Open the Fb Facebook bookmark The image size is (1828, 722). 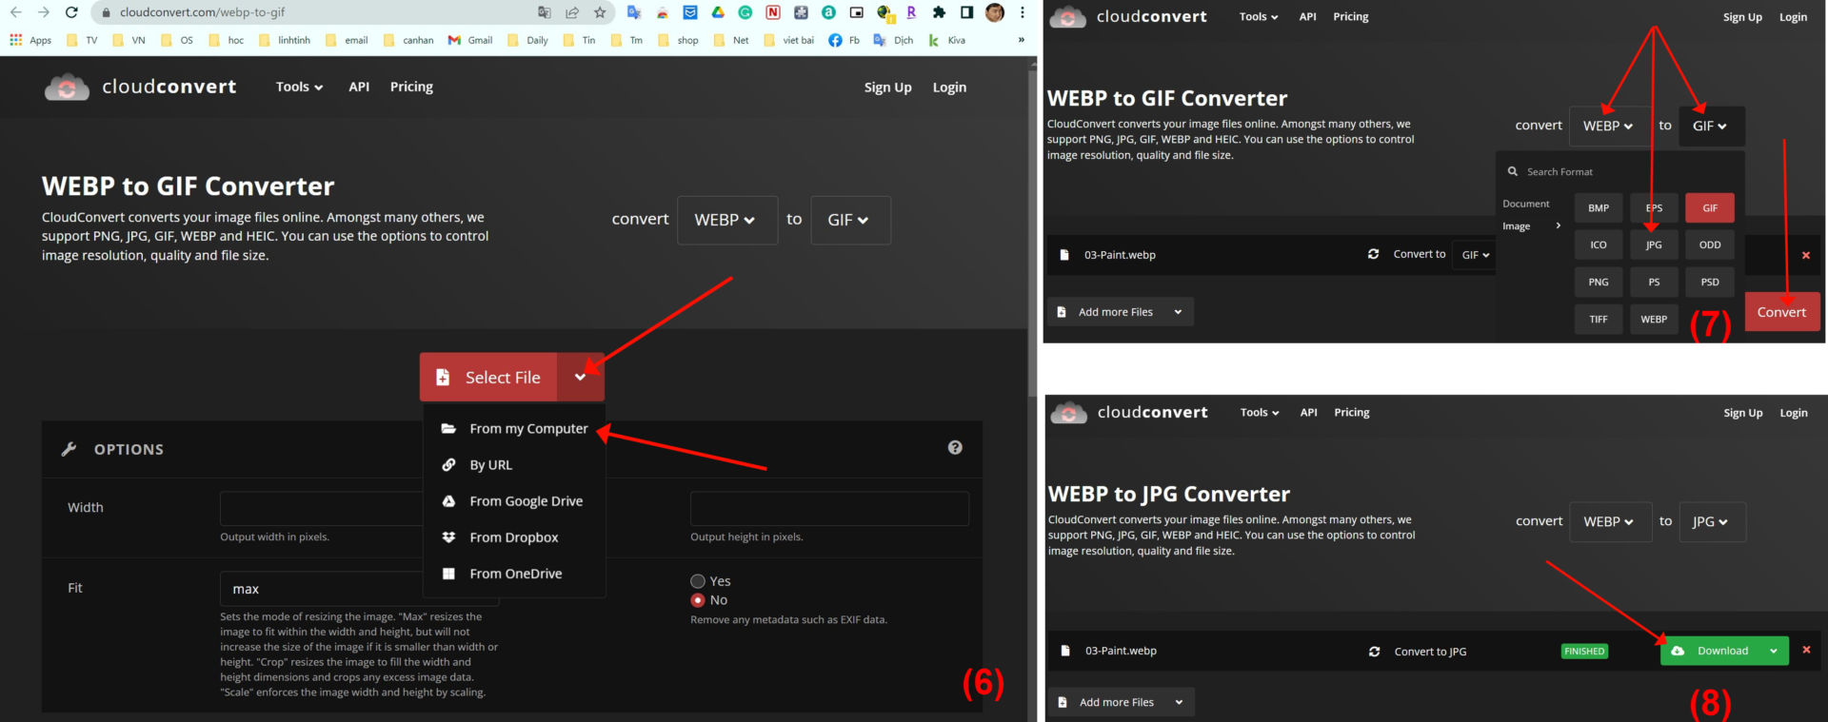[x=844, y=40]
